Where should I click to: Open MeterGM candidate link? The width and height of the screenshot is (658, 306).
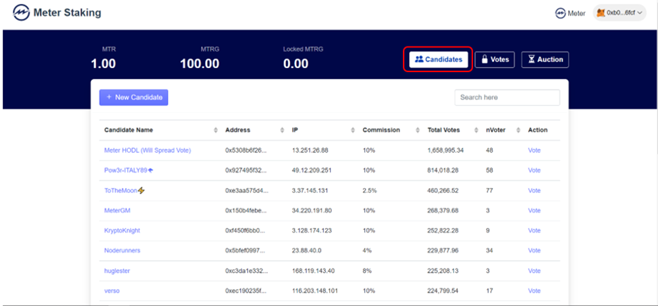pos(117,210)
